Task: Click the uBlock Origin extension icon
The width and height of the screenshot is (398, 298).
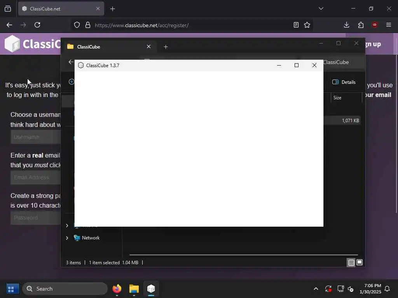Action: (x=375, y=25)
